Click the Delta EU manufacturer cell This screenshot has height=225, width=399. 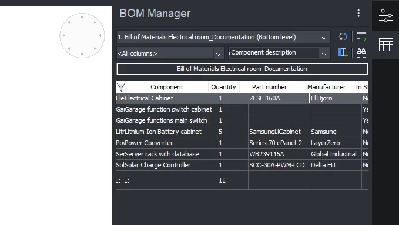coord(336,165)
